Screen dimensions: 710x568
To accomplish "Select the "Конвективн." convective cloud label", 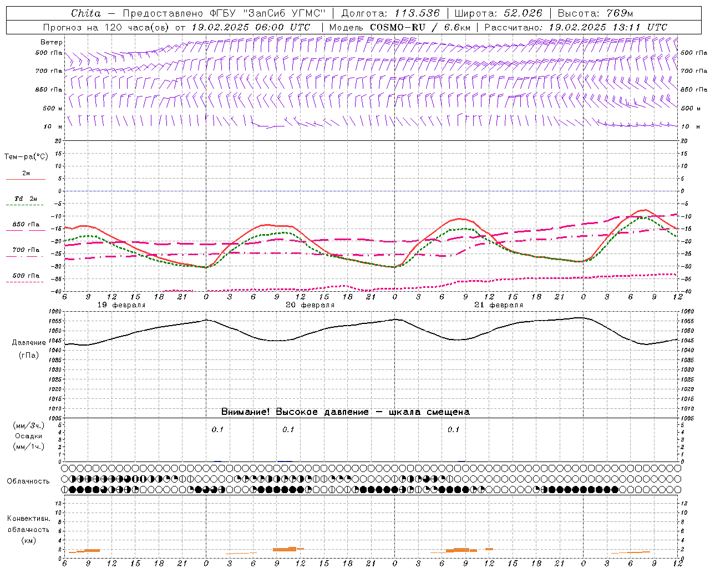I will [28, 519].
